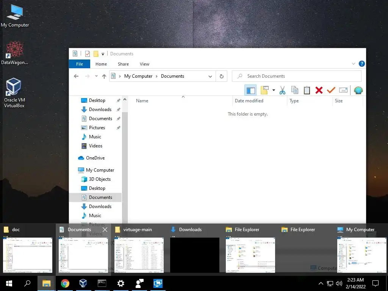The width and height of the screenshot is (388, 291).
Task: Select pinned Downloads in Quick access
Action: click(100, 110)
